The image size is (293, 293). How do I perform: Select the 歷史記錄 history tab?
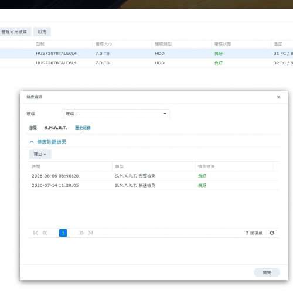(x=83, y=128)
